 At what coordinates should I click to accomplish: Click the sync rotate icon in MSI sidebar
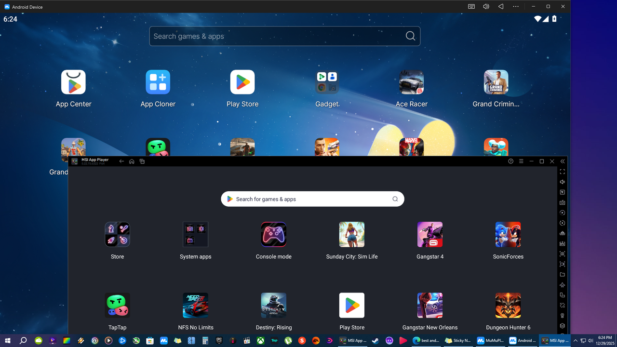coord(562,223)
